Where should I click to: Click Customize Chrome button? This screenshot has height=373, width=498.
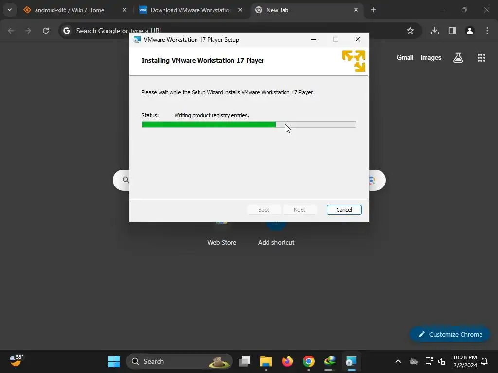click(x=450, y=334)
